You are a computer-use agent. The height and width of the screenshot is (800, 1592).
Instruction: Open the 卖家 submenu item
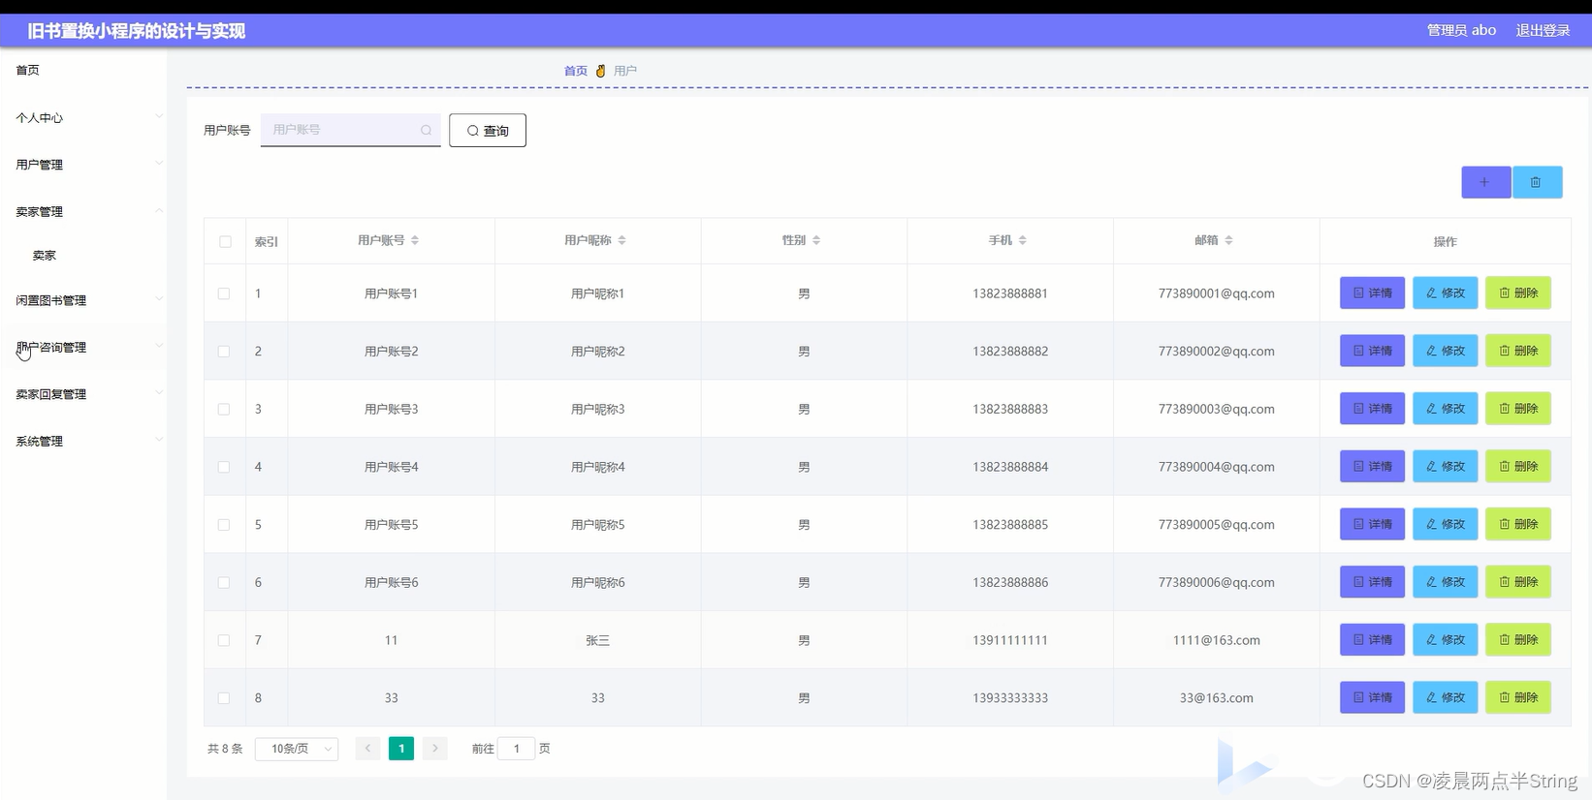pyautogui.click(x=45, y=256)
